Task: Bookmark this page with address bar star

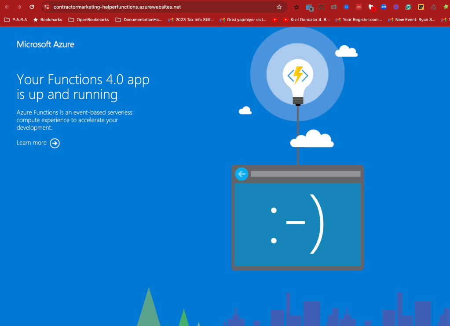Action: (x=279, y=7)
